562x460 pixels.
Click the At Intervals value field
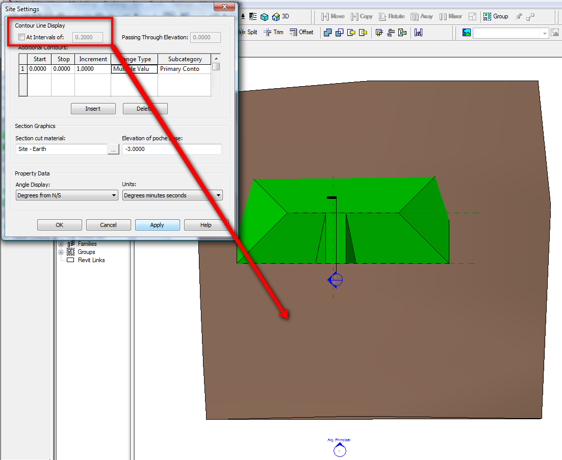click(x=87, y=37)
